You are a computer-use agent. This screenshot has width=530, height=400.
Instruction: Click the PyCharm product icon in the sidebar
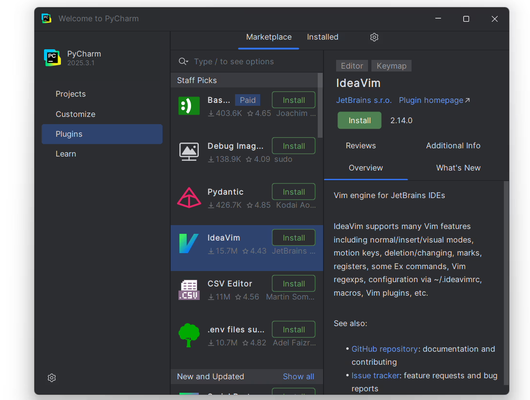52,57
